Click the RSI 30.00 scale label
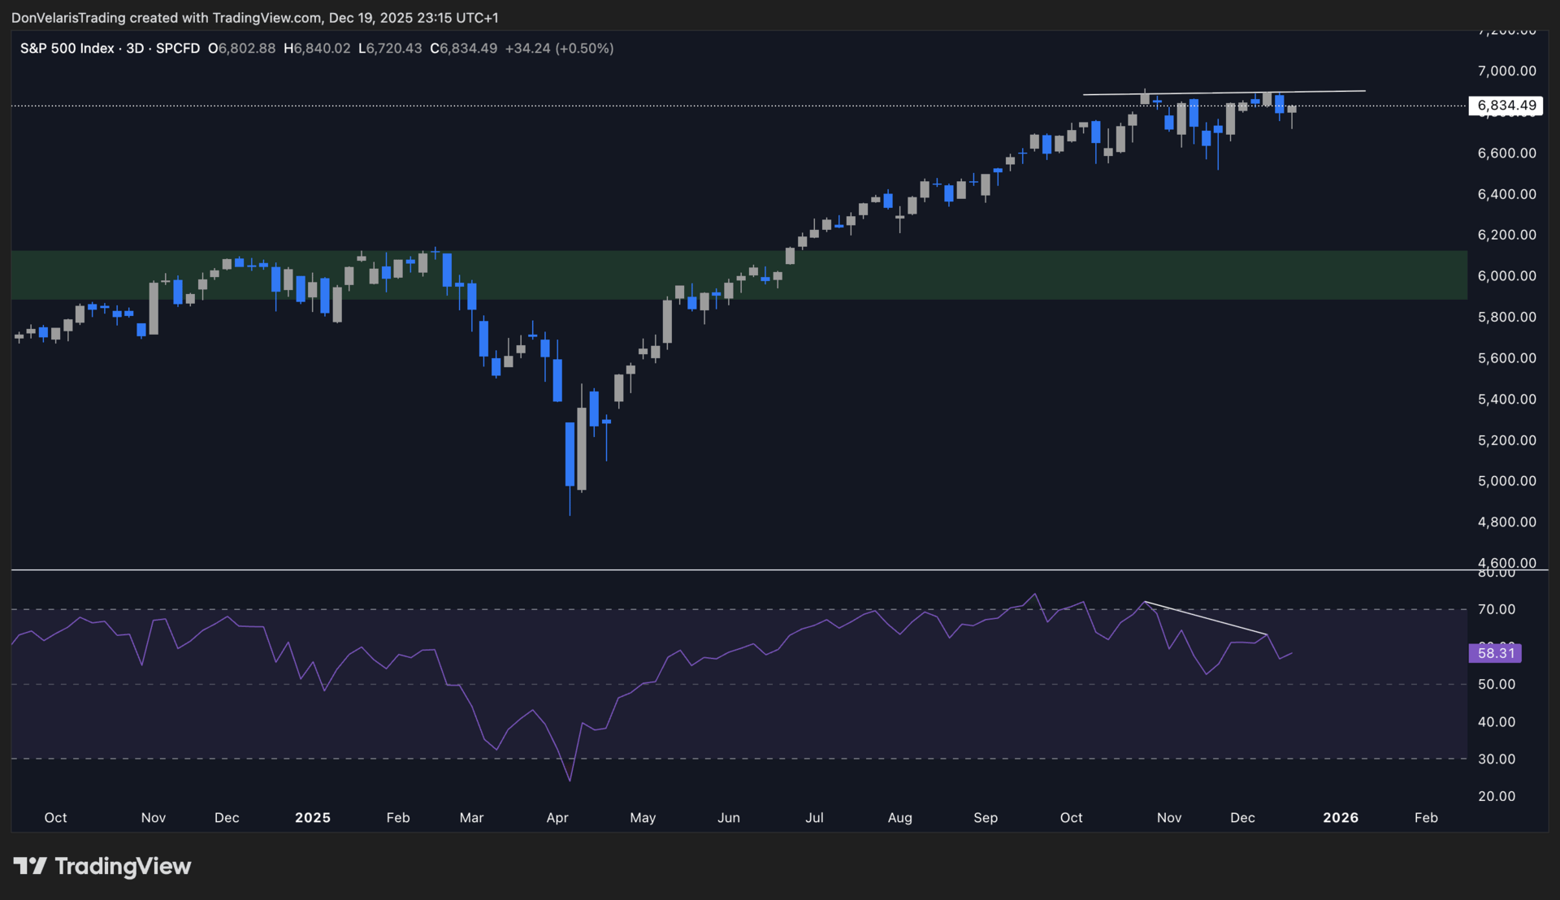 click(x=1496, y=759)
